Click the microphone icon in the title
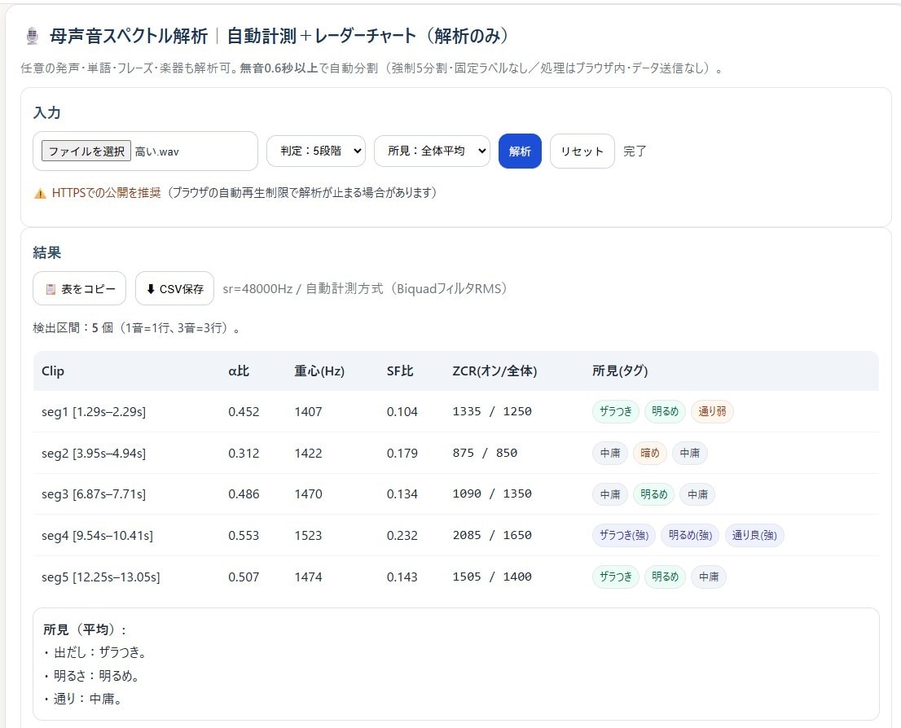This screenshot has width=901, height=728. pos(33,36)
